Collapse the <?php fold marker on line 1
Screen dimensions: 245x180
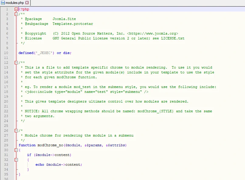pos(16,9)
